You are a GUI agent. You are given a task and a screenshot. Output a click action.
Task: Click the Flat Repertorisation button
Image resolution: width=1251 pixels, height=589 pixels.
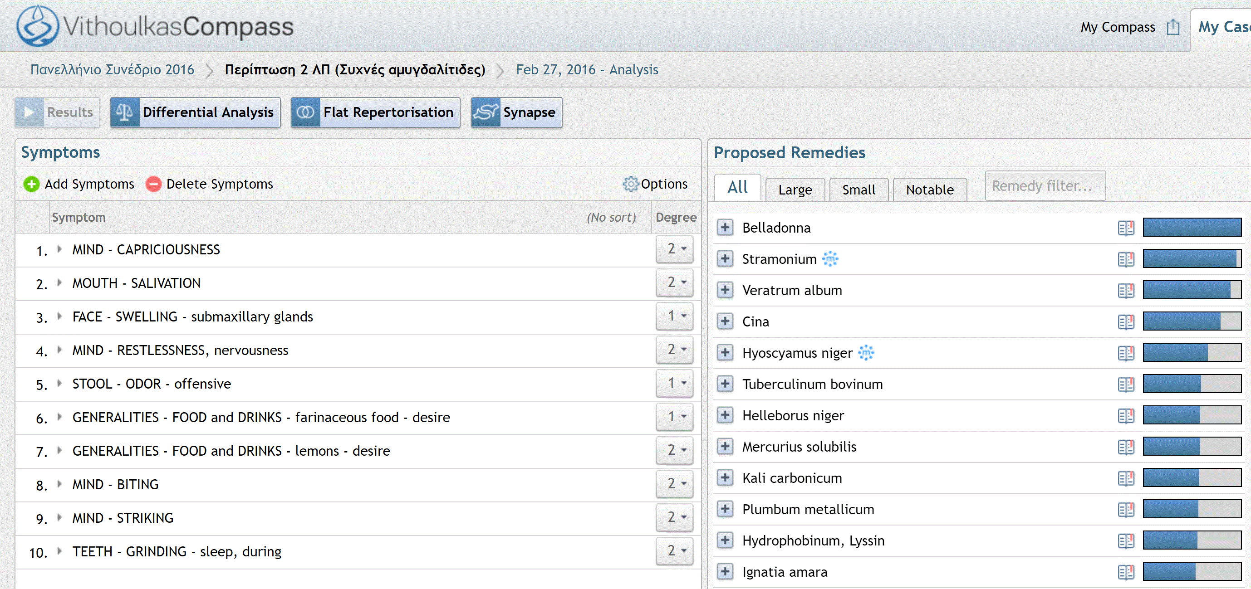[375, 112]
